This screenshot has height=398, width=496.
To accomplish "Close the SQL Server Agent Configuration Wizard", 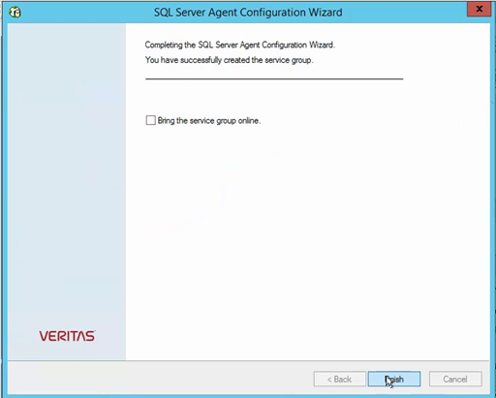I will pyautogui.click(x=480, y=9).
